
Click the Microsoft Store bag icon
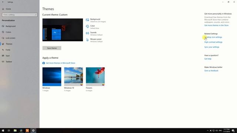coord(44,63)
